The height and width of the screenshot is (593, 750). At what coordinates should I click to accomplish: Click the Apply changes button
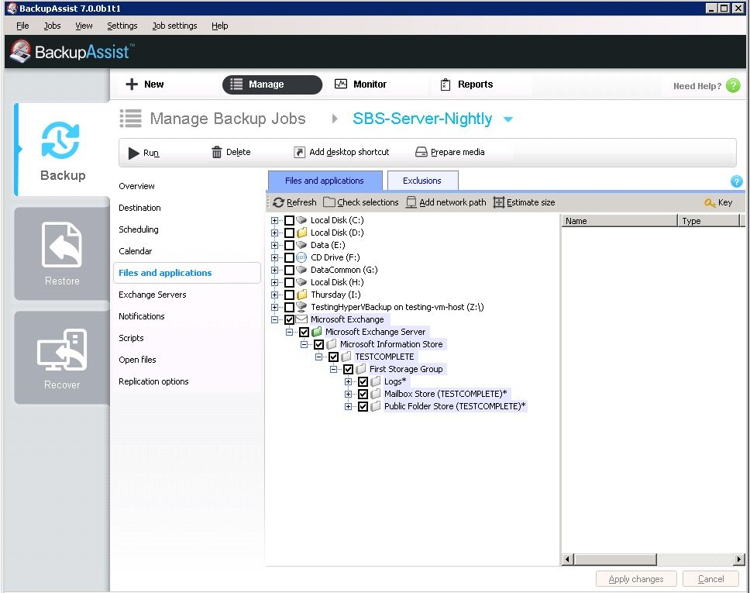point(636,579)
